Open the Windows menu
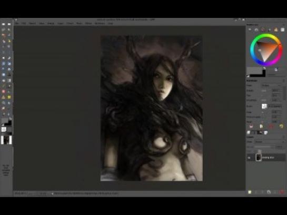This screenshot has width=287, height=215. pyautogui.click(x=100, y=23)
